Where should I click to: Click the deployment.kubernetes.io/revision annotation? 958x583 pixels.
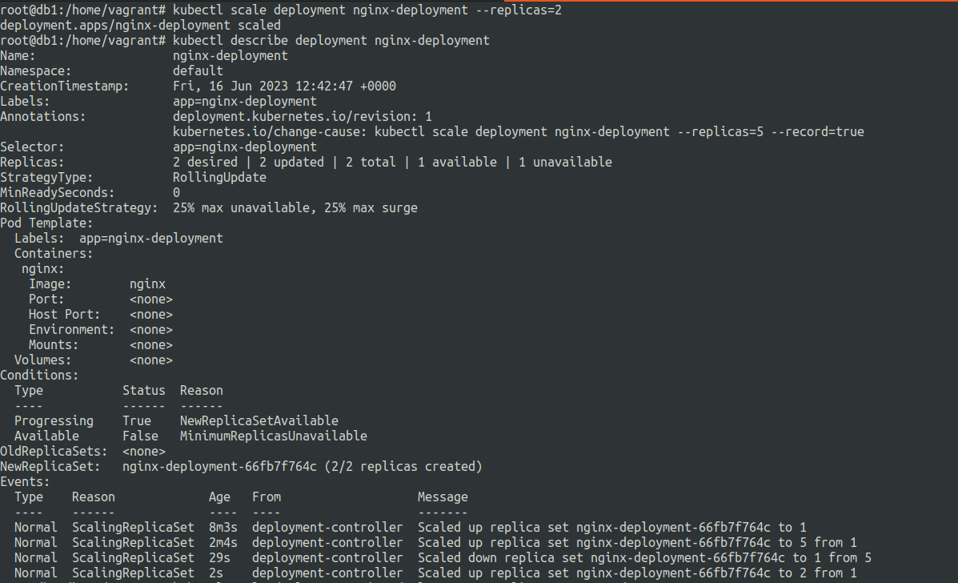[x=303, y=117]
